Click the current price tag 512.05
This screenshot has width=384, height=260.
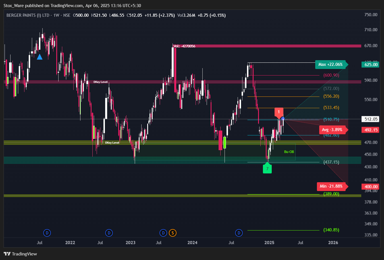tap(371, 119)
